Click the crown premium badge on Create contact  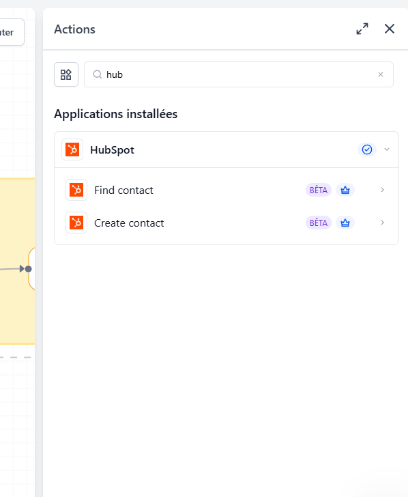click(x=345, y=223)
